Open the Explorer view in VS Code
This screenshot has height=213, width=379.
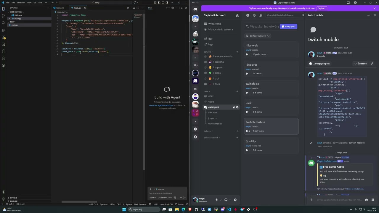coord(3,9)
